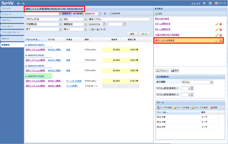This screenshot has height=144, width=228.
Task: Click the settings gear icon in header
Action: pyautogui.click(x=204, y=3)
